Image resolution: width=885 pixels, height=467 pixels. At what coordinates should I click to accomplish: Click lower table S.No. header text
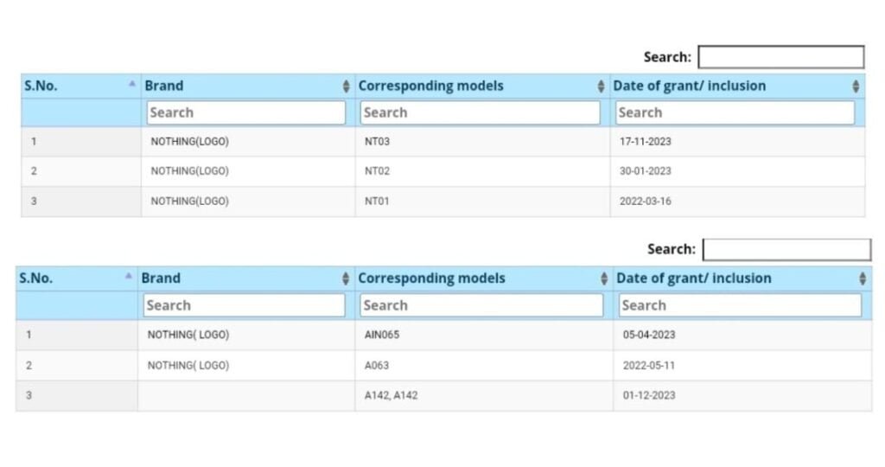pos(36,278)
